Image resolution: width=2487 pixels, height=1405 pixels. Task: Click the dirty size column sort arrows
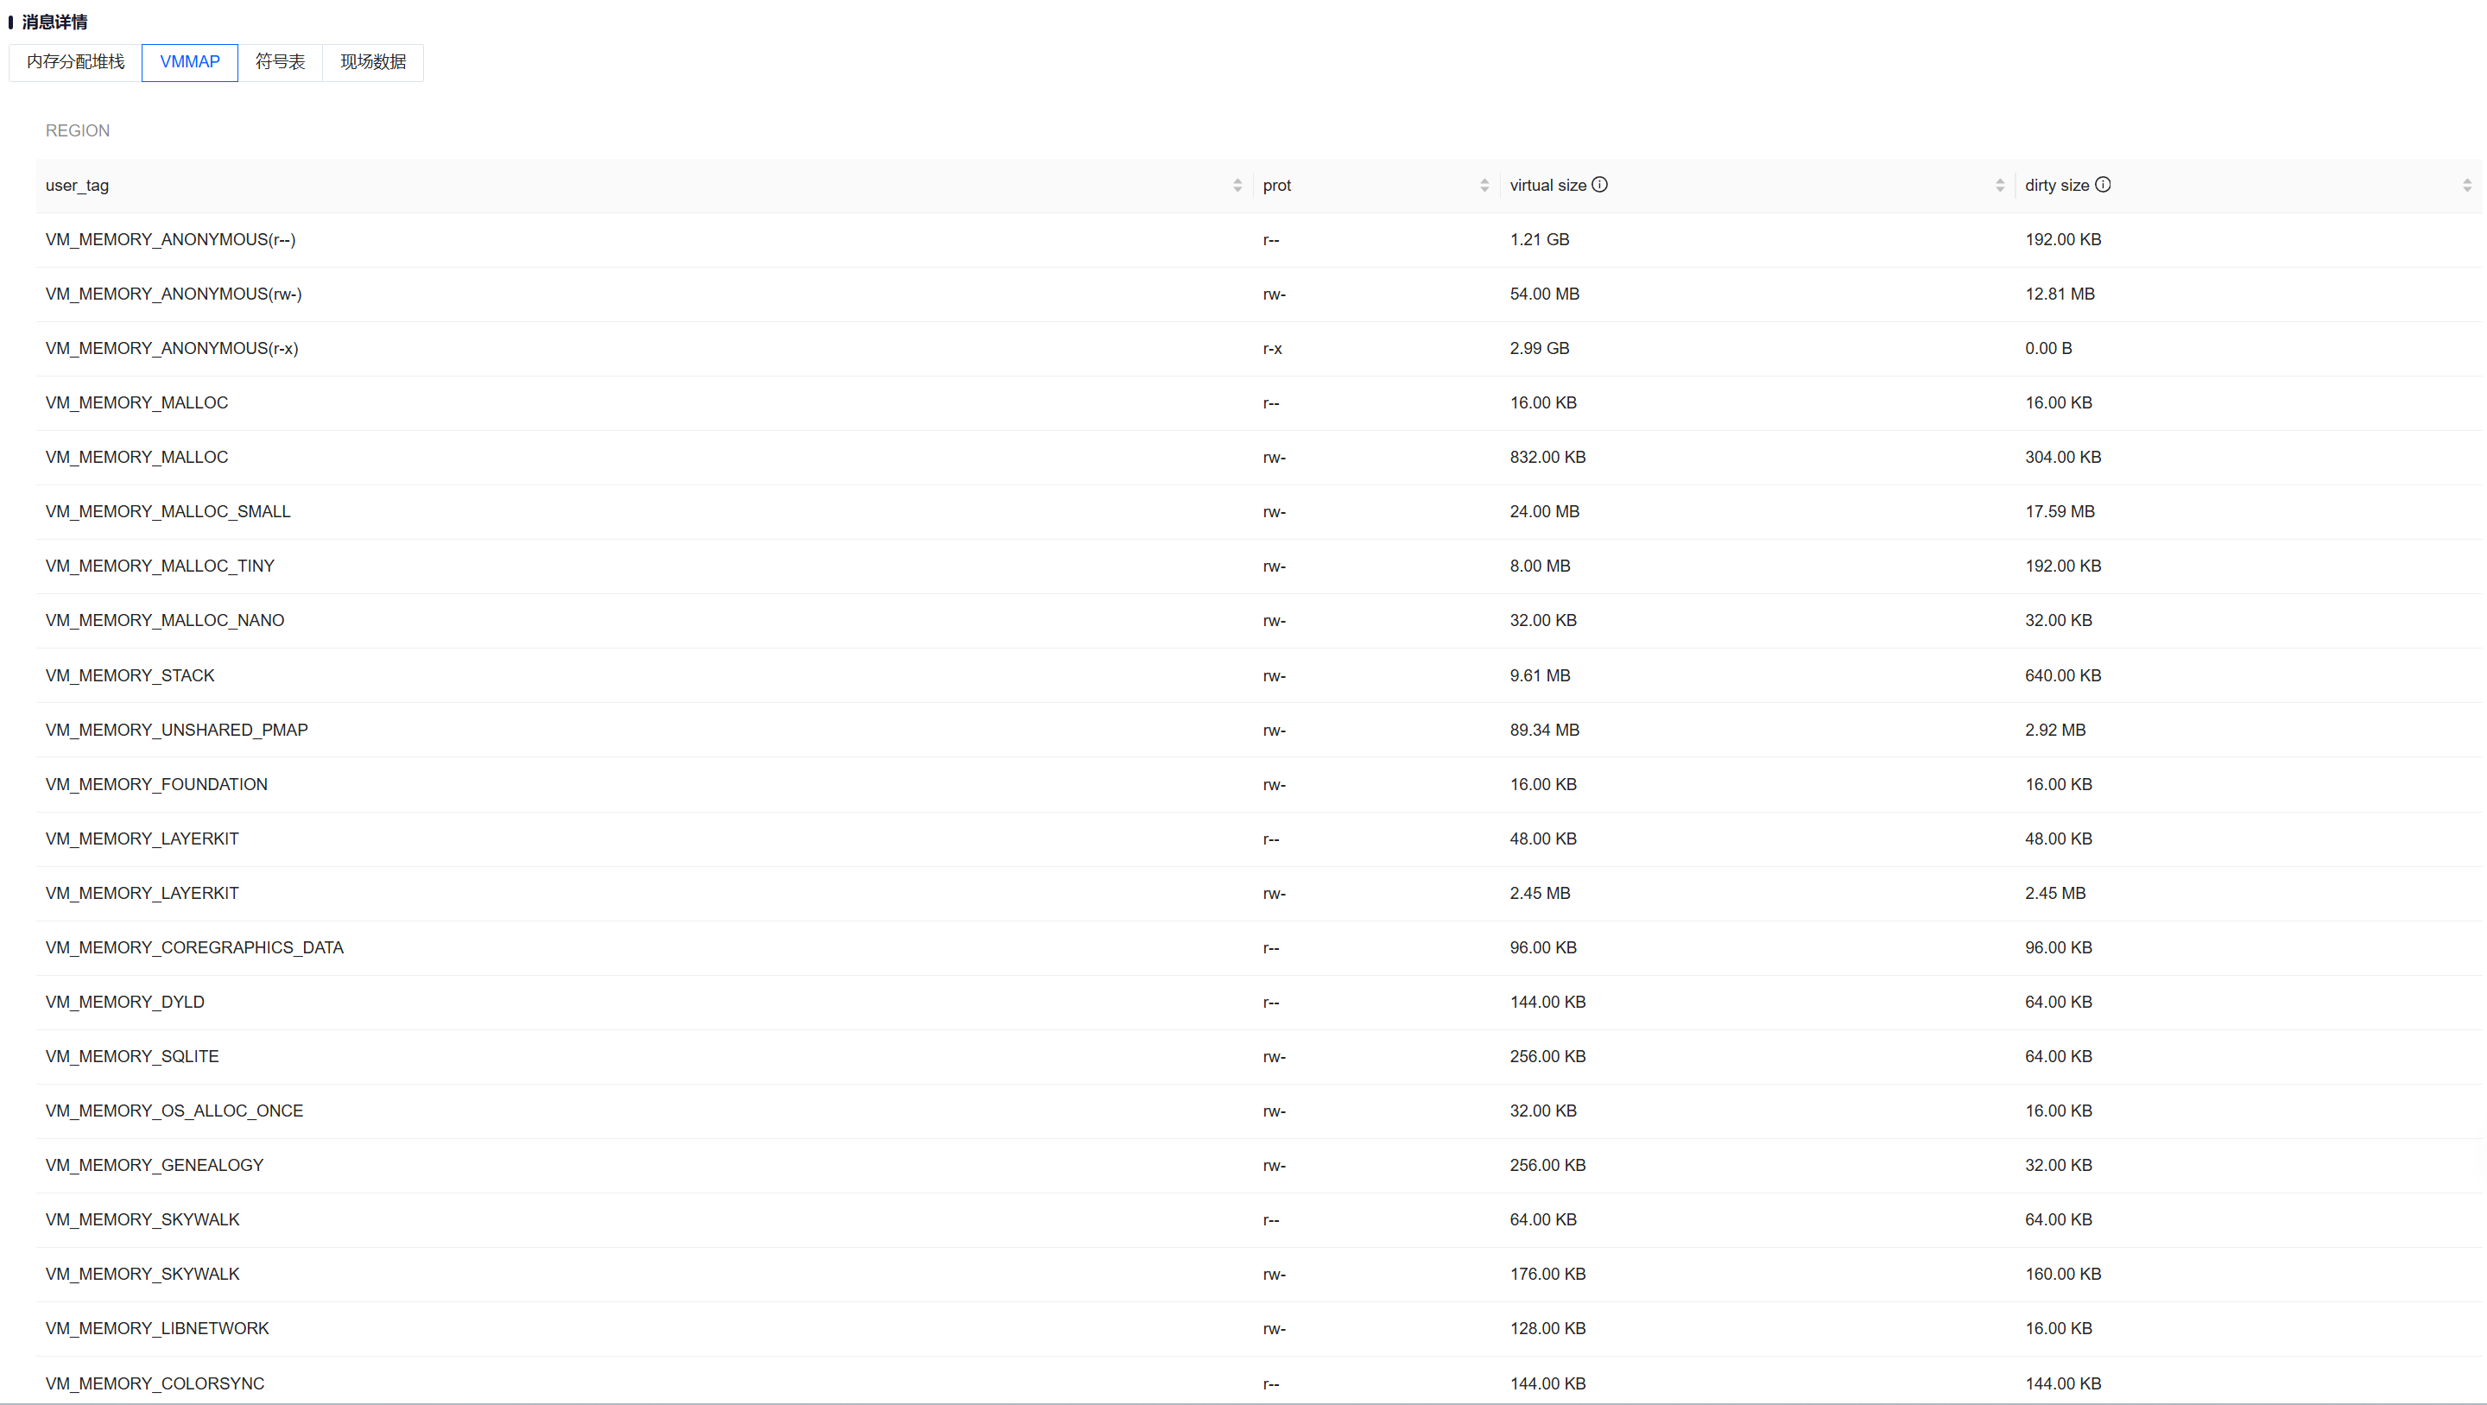[x=2467, y=186]
